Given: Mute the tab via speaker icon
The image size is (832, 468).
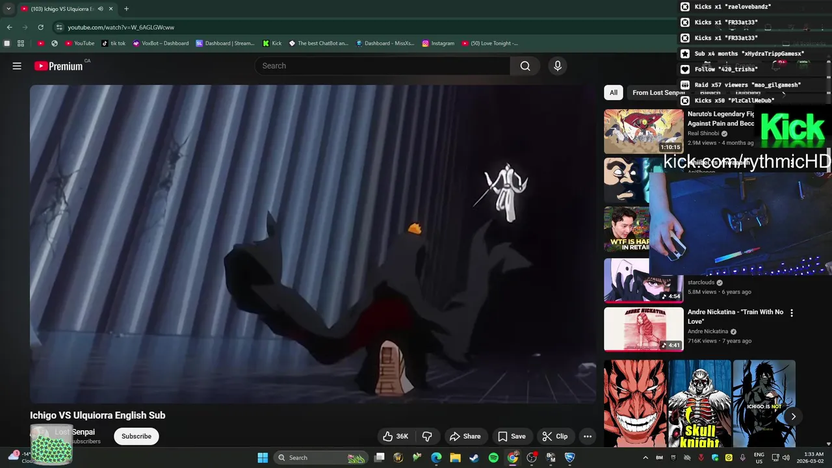Looking at the screenshot, I should [100, 8].
